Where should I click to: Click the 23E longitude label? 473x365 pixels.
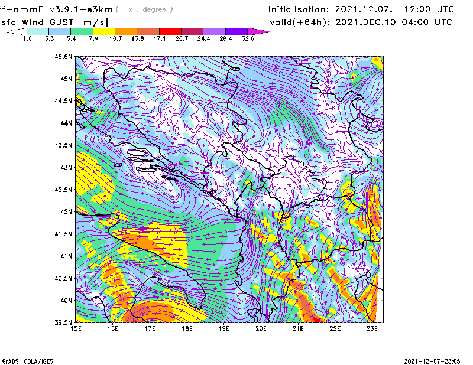pyautogui.click(x=372, y=328)
